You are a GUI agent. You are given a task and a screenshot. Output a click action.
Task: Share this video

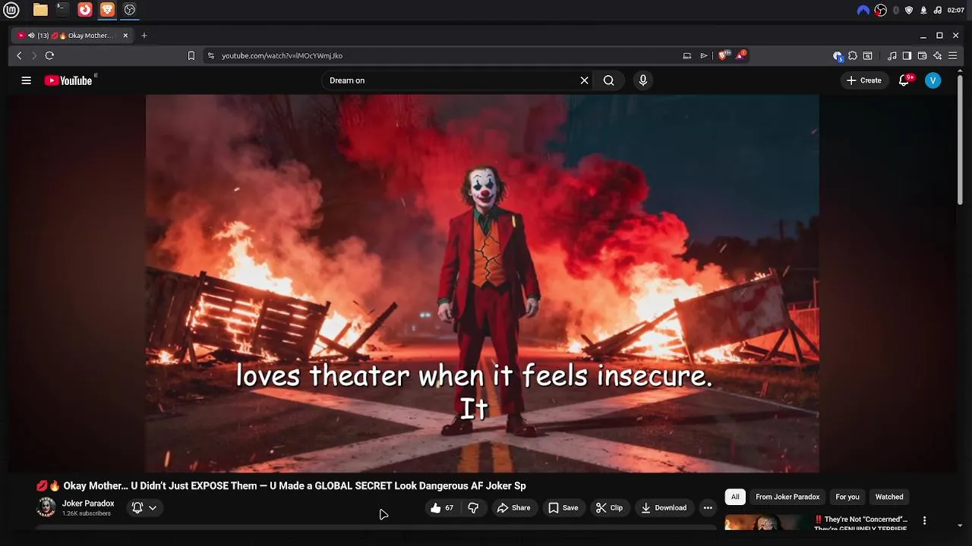pyautogui.click(x=513, y=508)
